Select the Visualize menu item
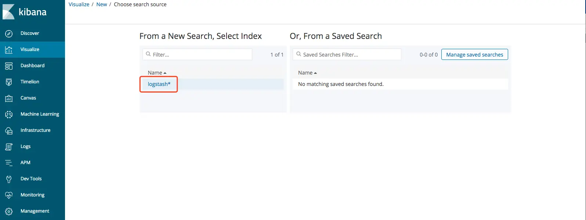The image size is (586, 220). click(x=30, y=50)
